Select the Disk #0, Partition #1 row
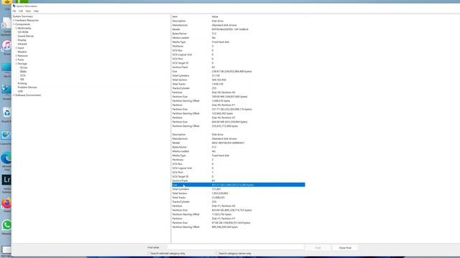Image resolution: width=460 pixels, height=258 pixels. click(x=238, y=105)
